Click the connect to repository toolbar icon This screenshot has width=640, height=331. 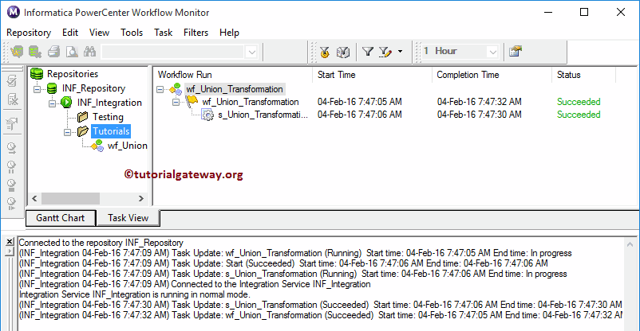pyautogui.click(x=17, y=52)
